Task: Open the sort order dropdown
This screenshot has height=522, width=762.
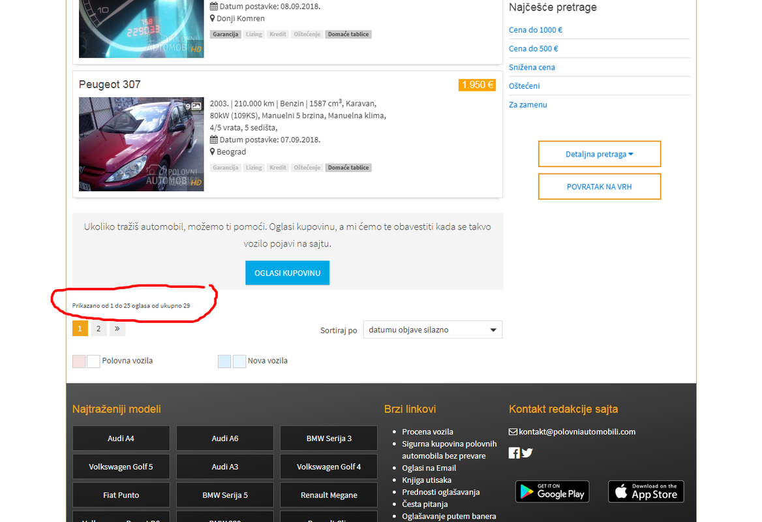Action: pyautogui.click(x=433, y=330)
